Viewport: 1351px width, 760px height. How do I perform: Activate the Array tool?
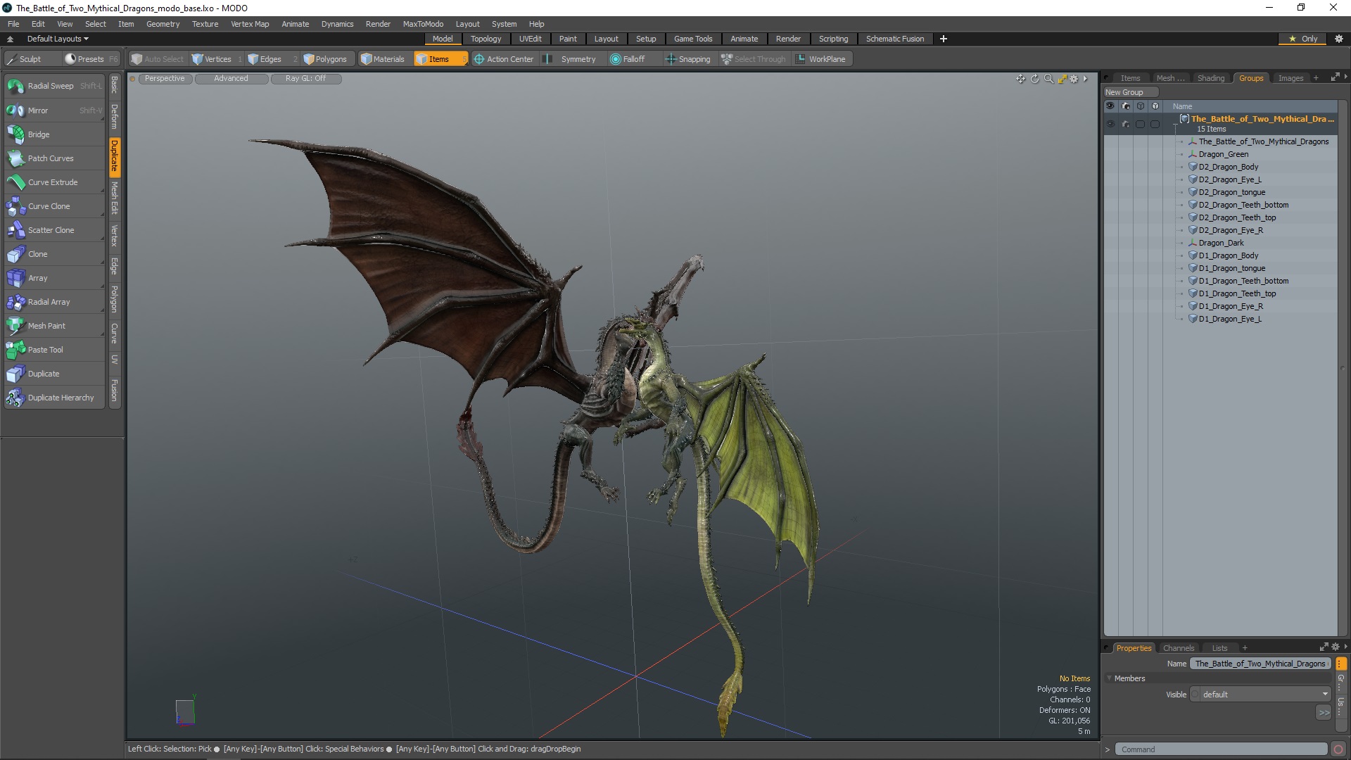coord(54,278)
